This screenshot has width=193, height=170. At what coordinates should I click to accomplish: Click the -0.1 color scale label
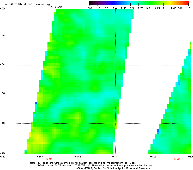pos(164,8)
